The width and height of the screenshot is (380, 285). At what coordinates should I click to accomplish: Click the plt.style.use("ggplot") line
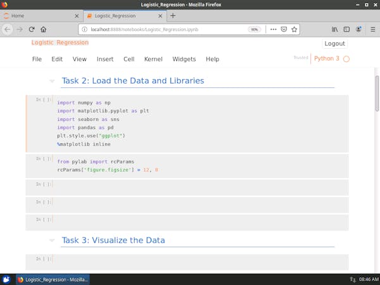coord(91,136)
